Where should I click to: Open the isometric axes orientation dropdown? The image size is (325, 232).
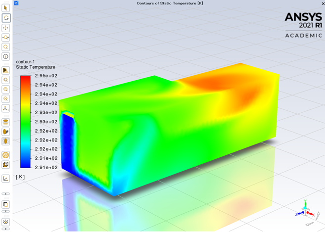point(5,108)
